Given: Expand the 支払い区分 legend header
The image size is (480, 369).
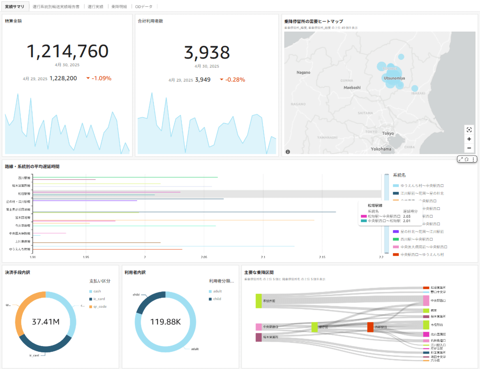Looking at the screenshot, I should point(100,281).
